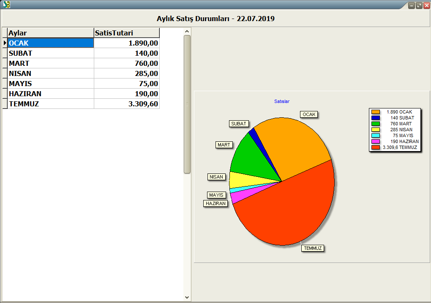Click the OCAK label on the pie chart
This screenshot has width=431, height=303.
point(309,114)
